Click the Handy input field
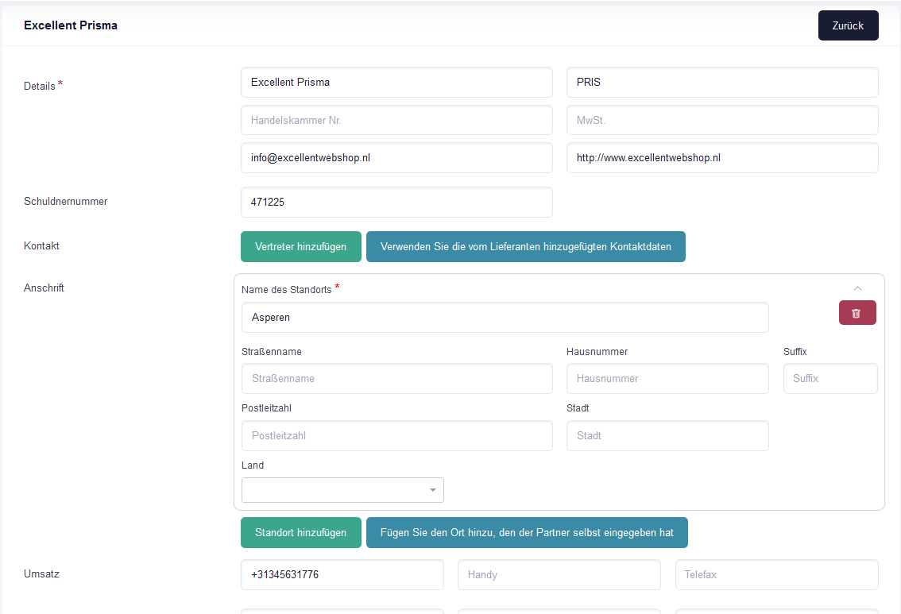Image resolution: width=901 pixels, height=614 pixels. 559,574
